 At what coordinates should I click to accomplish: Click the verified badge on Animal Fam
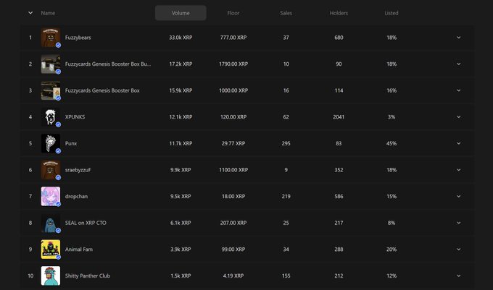click(x=58, y=257)
